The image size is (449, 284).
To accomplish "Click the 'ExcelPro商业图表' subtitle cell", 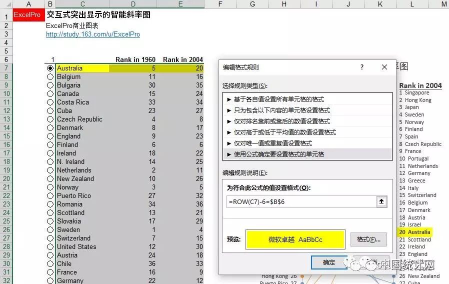I will 72,26.
